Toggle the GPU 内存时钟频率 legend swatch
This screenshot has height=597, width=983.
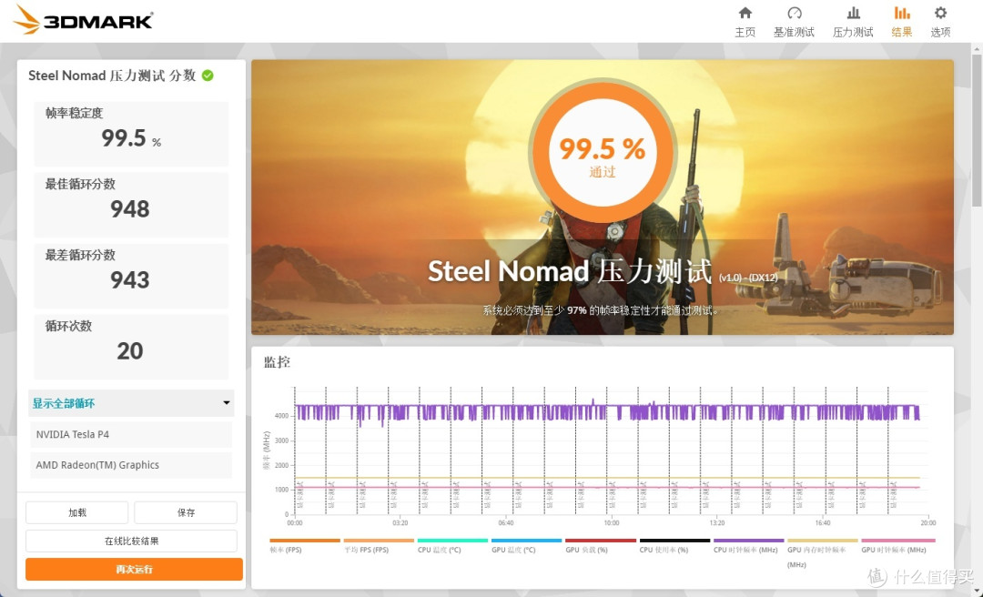pos(823,540)
